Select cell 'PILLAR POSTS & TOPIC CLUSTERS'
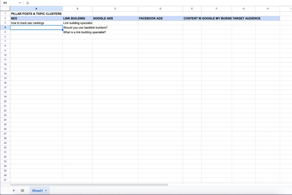Image resolution: width=292 pixels, height=195 pixels. click(x=36, y=14)
